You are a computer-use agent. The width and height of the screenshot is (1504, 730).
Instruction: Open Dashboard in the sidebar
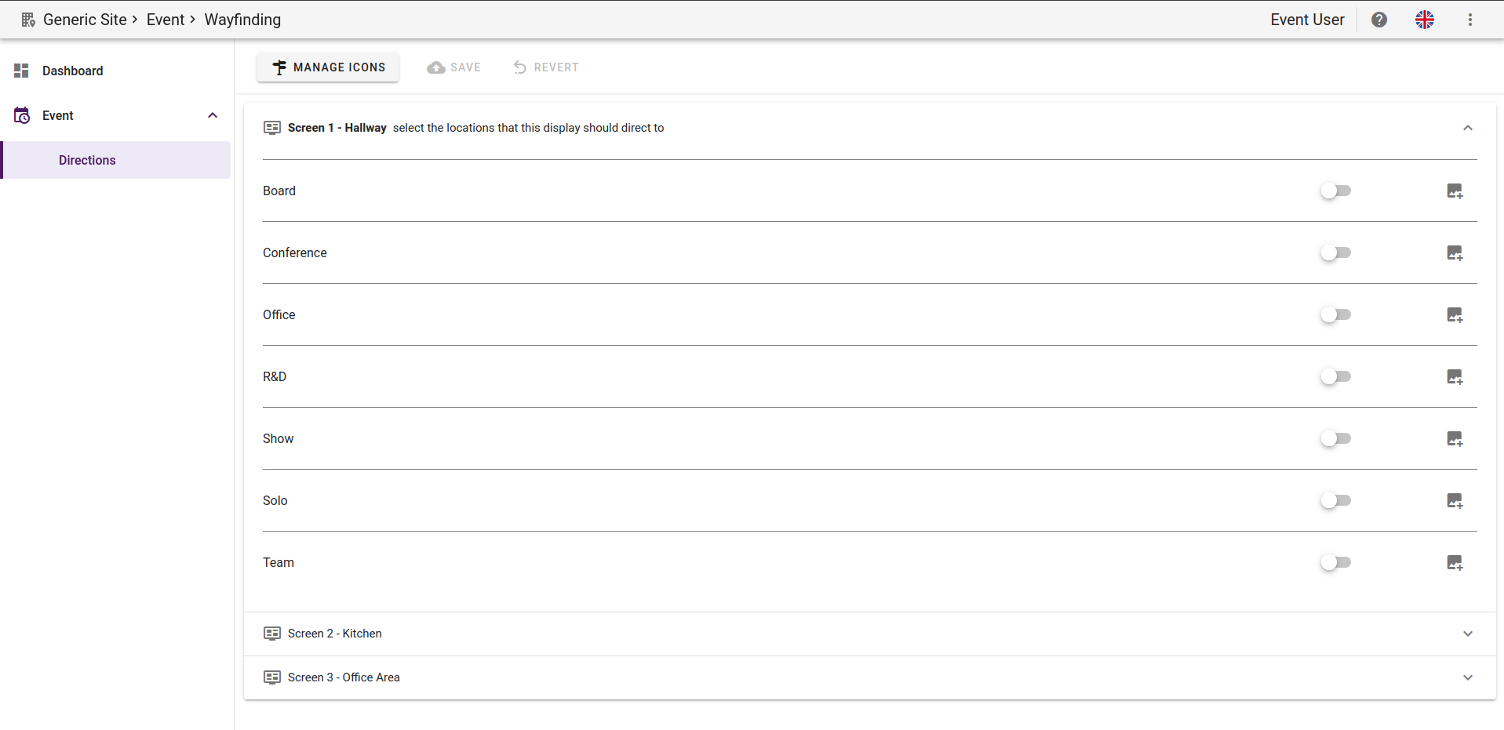coord(72,71)
